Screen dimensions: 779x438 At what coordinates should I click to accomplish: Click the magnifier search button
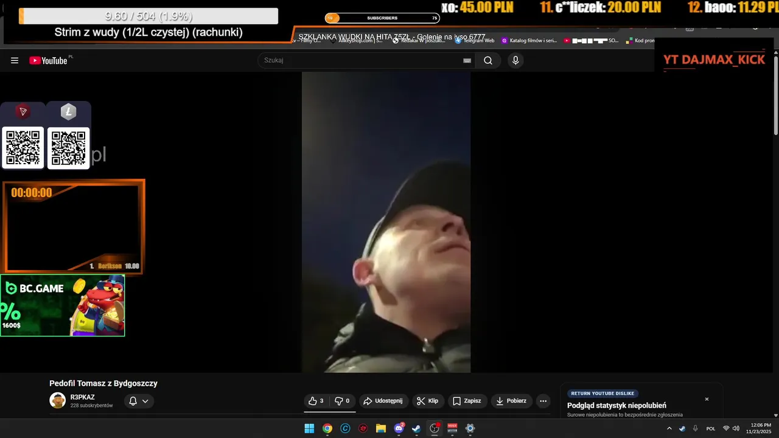point(488,60)
